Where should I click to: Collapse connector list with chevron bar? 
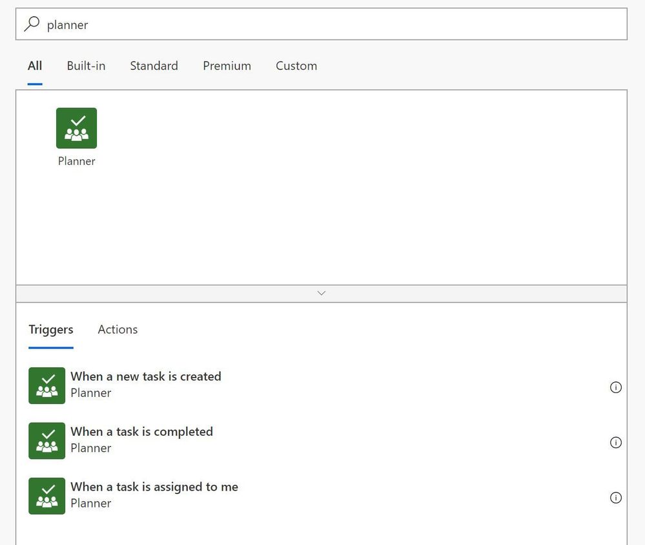click(322, 294)
